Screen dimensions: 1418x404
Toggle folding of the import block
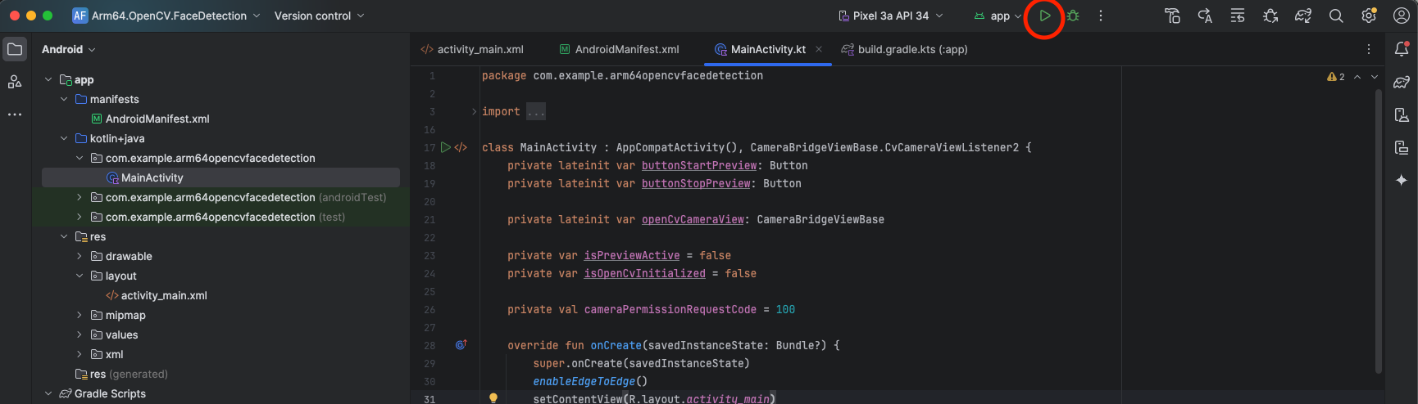pos(474,112)
